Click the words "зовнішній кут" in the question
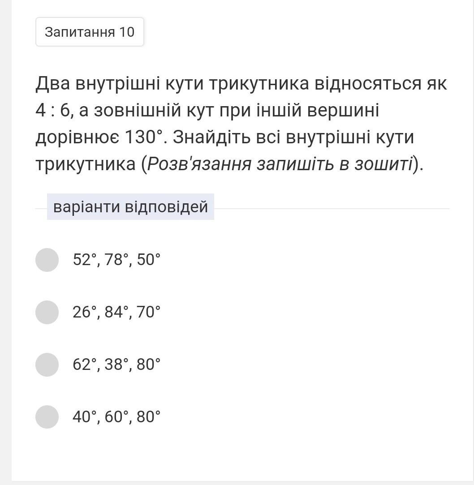This screenshot has height=485, width=474. pyautogui.click(x=154, y=111)
